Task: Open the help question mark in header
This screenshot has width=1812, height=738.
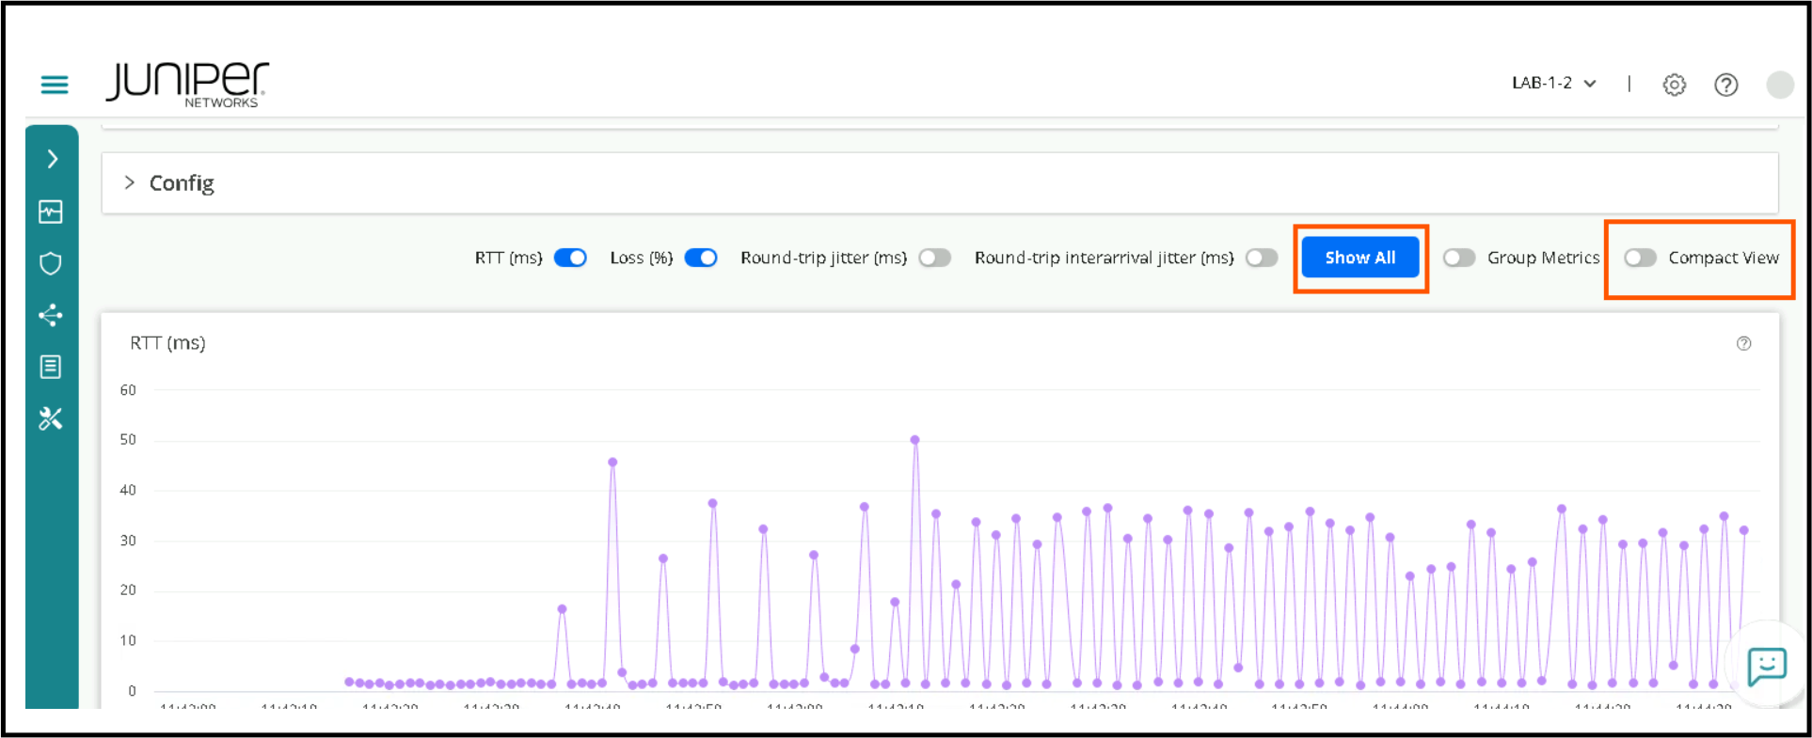Action: tap(1725, 85)
